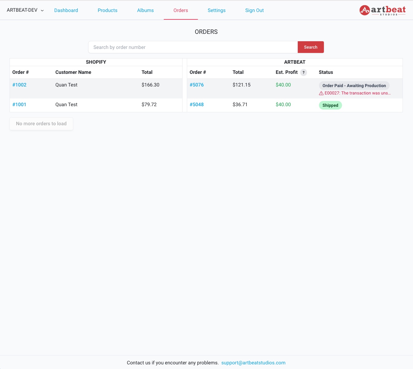The height and width of the screenshot is (369, 413).
Task: Click Sign Out in the navigation
Action: (x=254, y=10)
